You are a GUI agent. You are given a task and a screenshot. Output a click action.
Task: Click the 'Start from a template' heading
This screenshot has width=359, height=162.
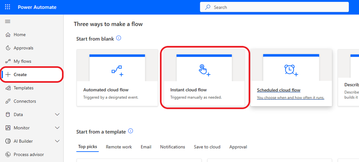tap(101, 132)
